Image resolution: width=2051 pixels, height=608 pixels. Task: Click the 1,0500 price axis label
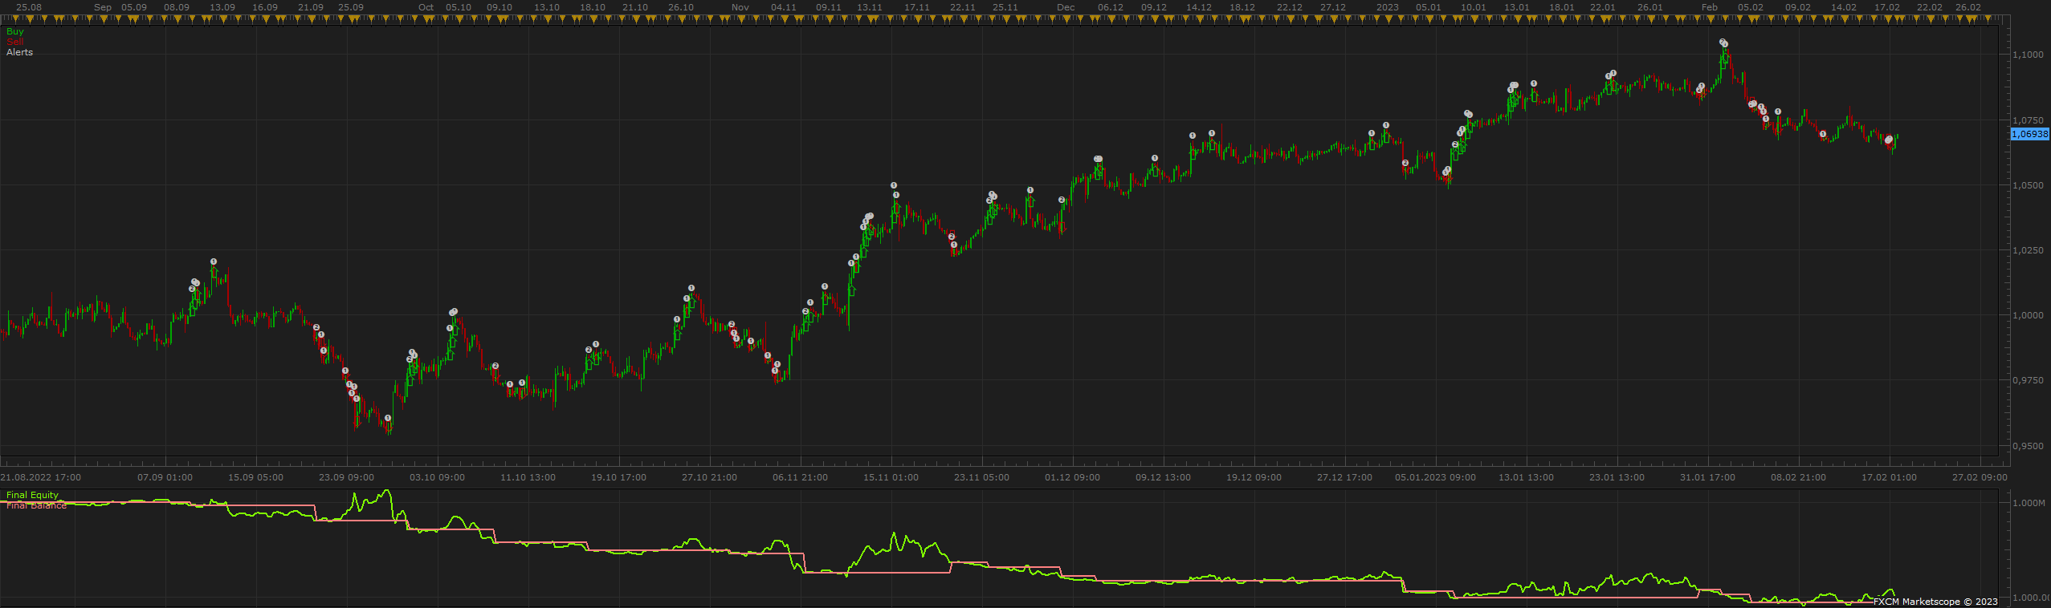coord(2029,185)
